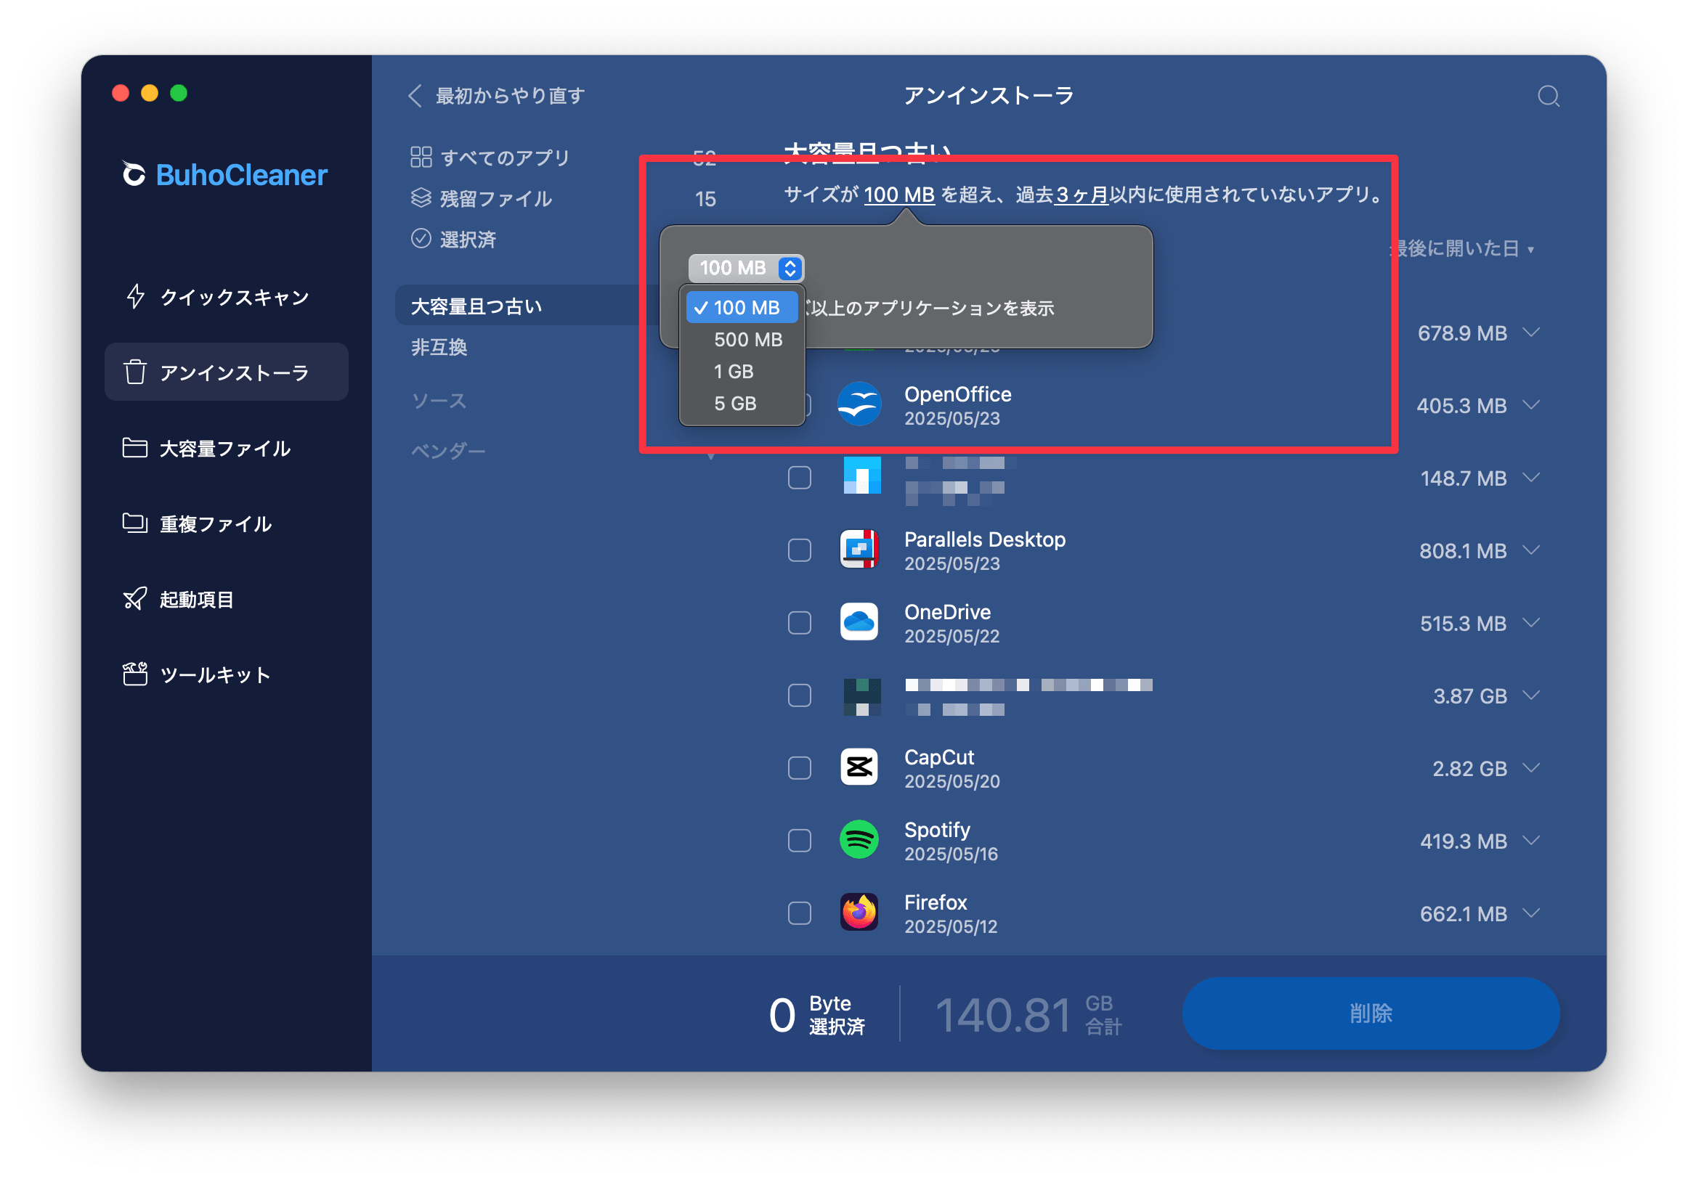Click the underlined 3ヶ月 link
The height and width of the screenshot is (1179, 1688).
tap(1081, 195)
